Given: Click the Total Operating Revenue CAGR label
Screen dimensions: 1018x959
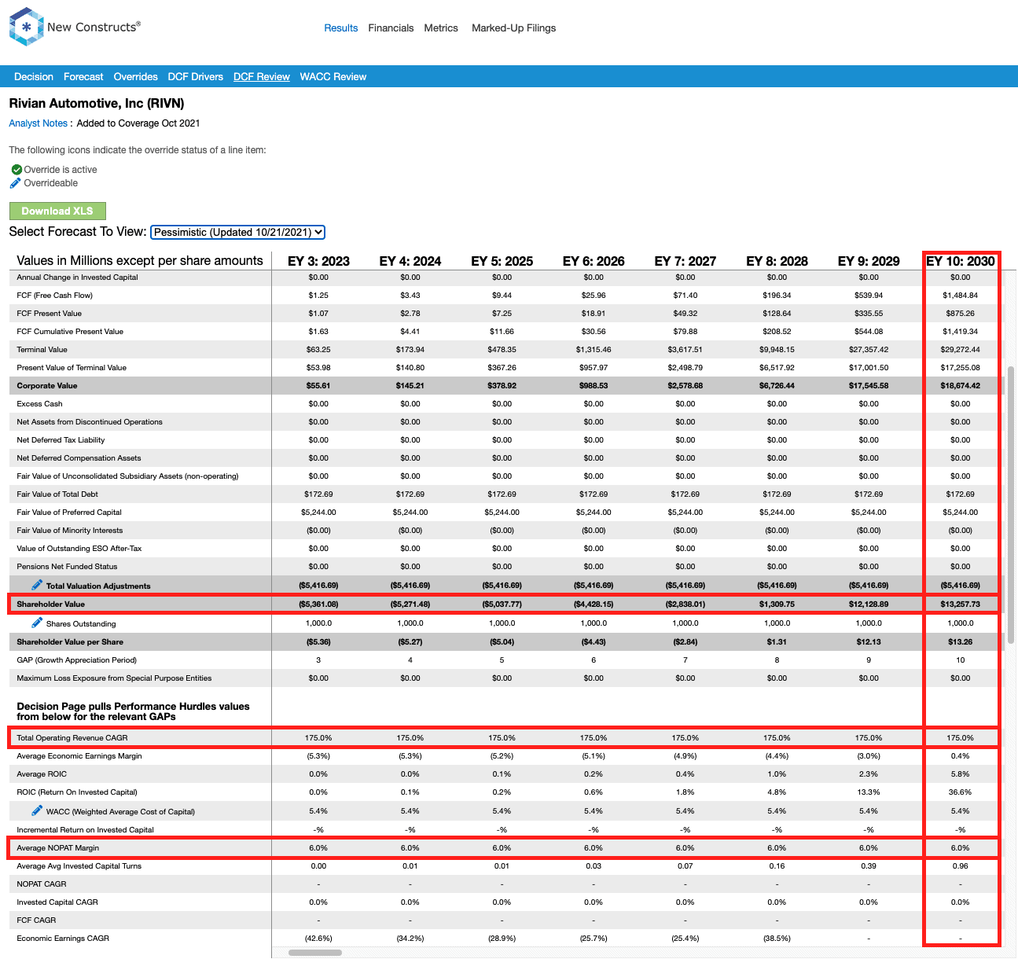Looking at the screenshot, I should pos(72,737).
